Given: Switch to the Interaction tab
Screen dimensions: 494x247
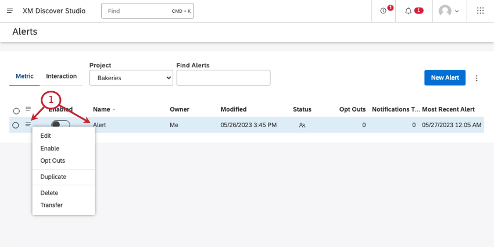Looking at the screenshot, I should tap(61, 76).
